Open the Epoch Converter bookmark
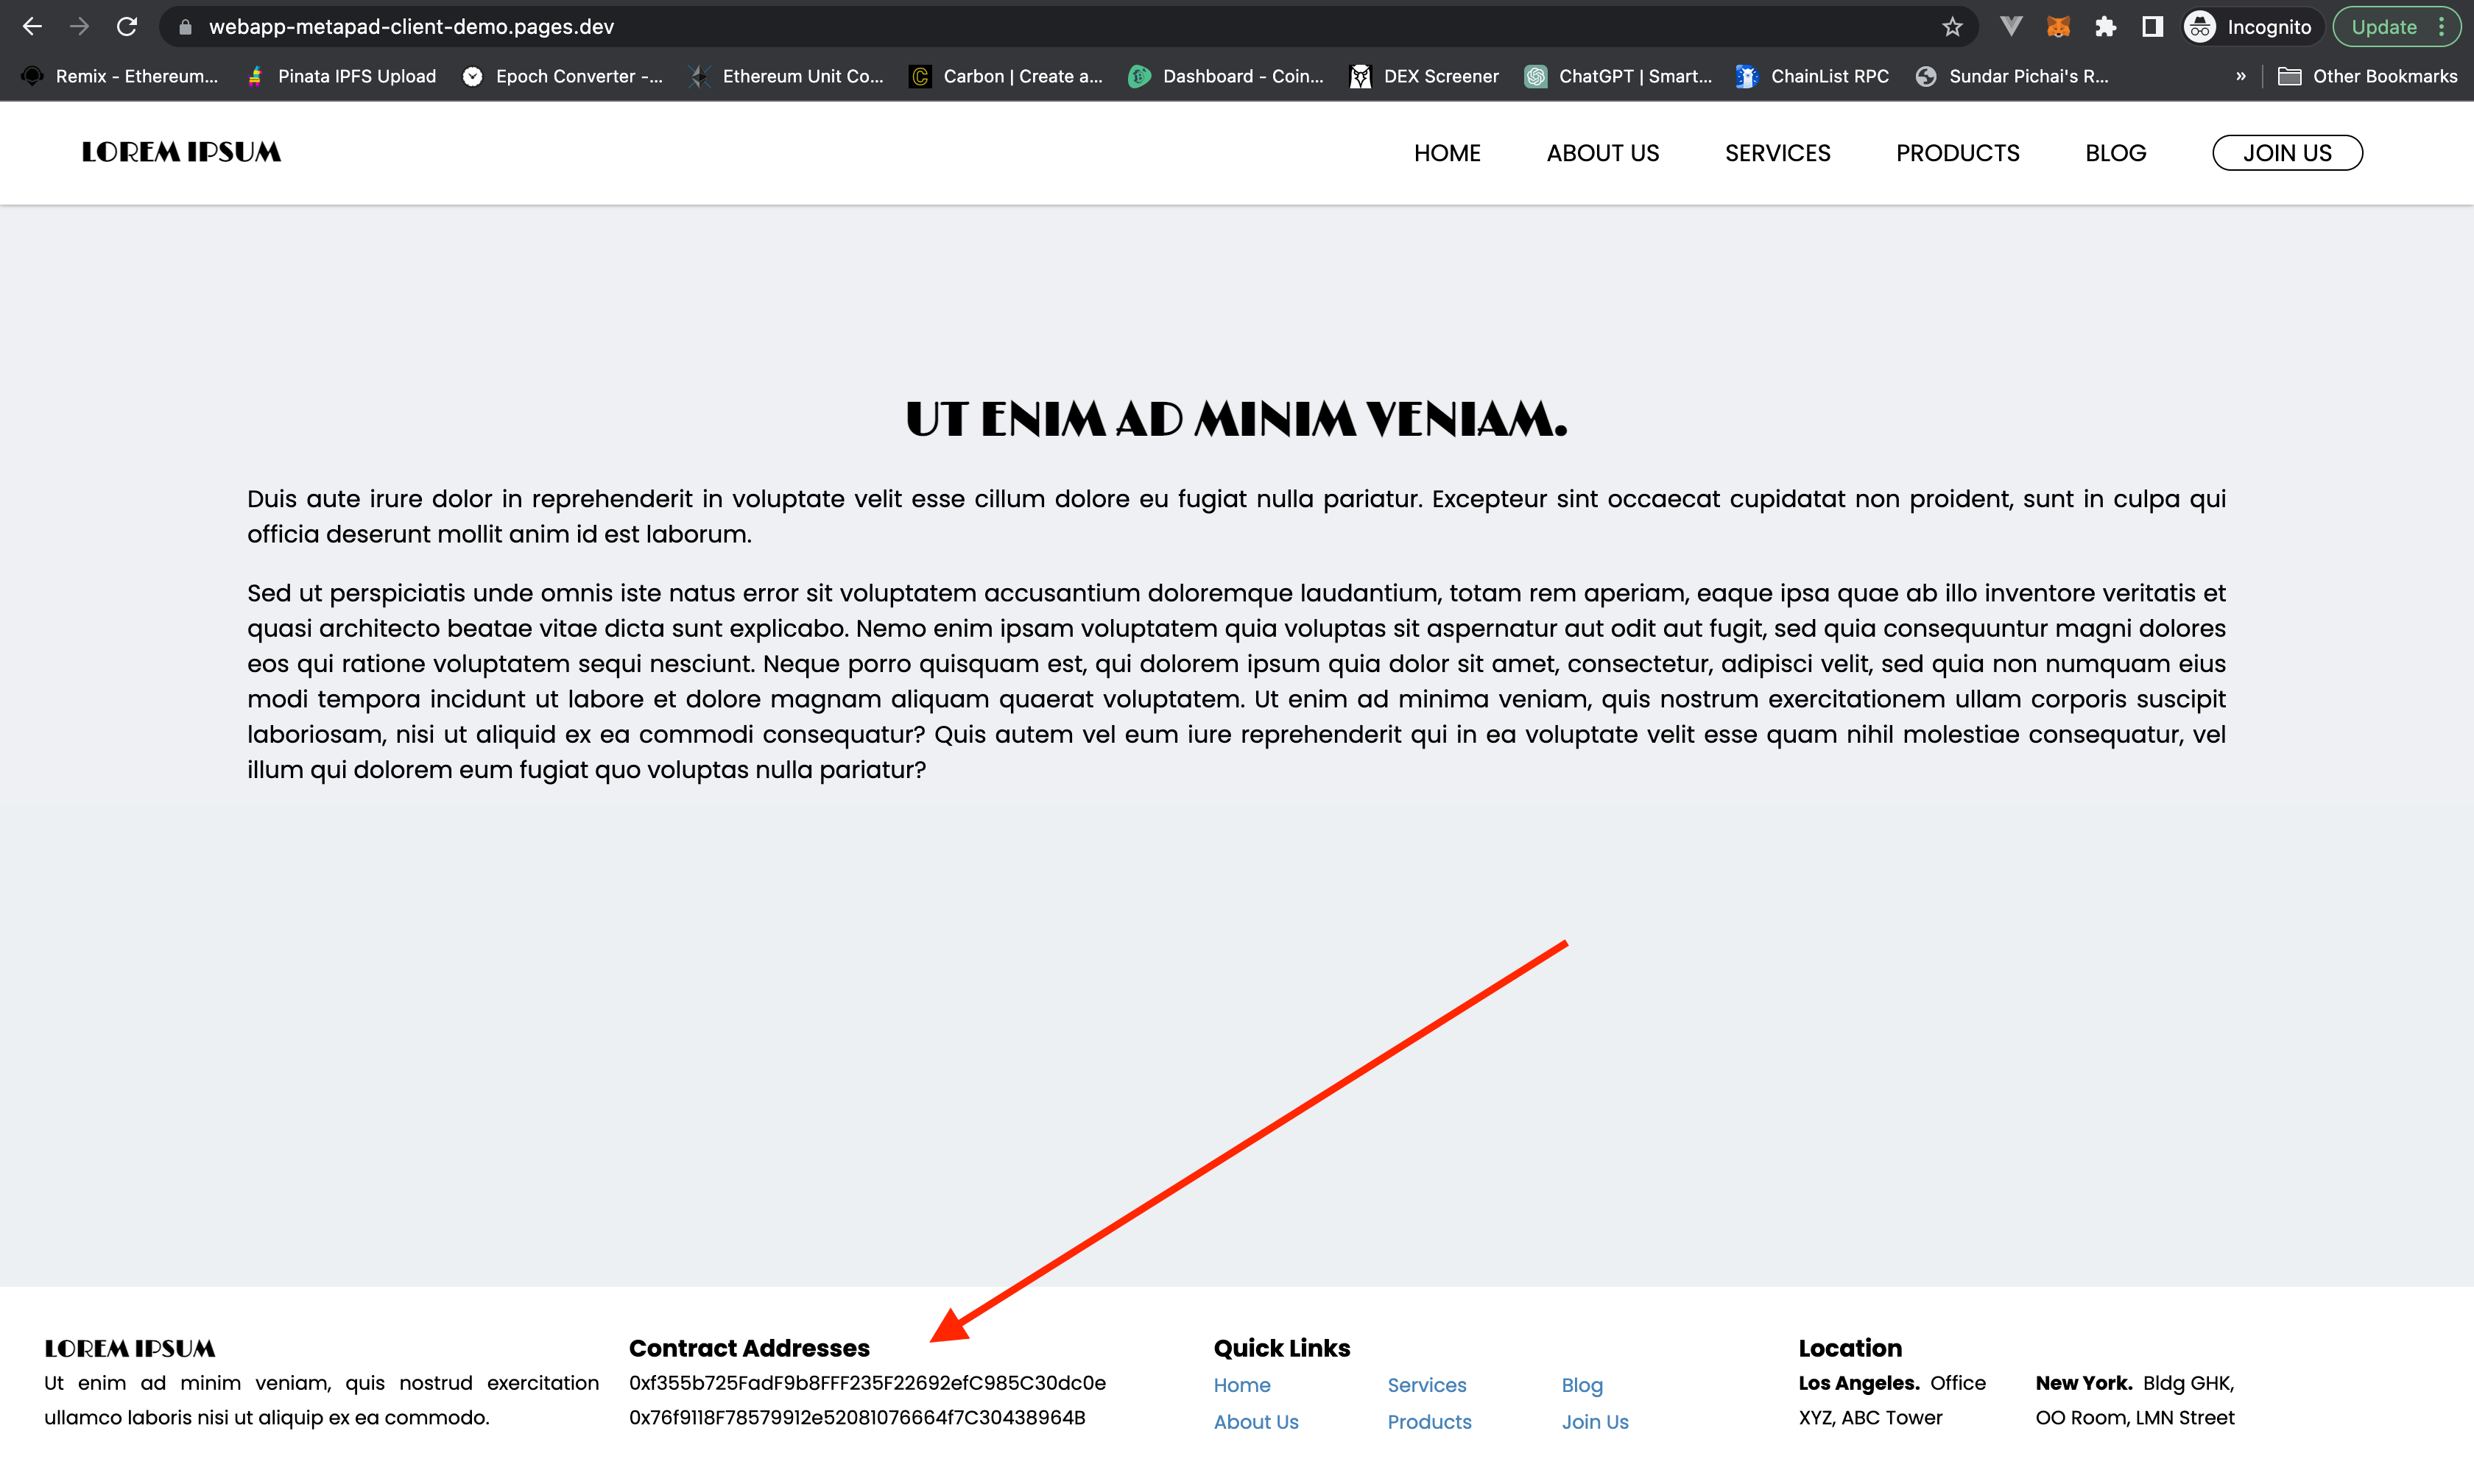The height and width of the screenshot is (1484, 2474). pyautogui.click(x=561, y=76)
